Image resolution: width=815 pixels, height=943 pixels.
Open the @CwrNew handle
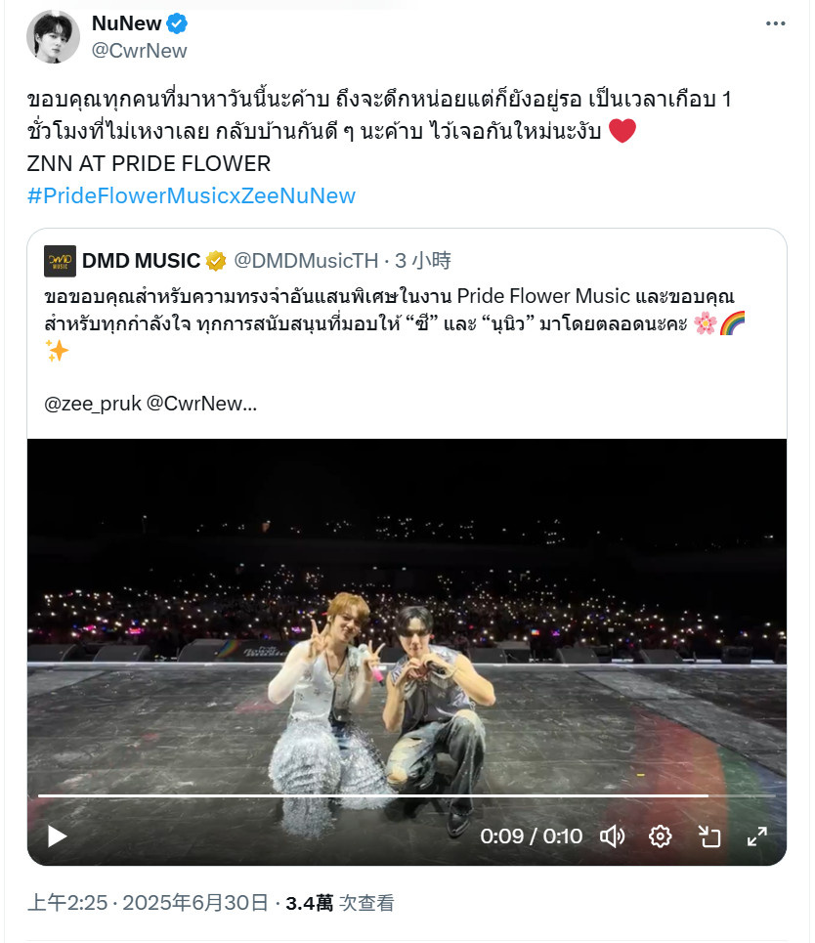[139, 51]
